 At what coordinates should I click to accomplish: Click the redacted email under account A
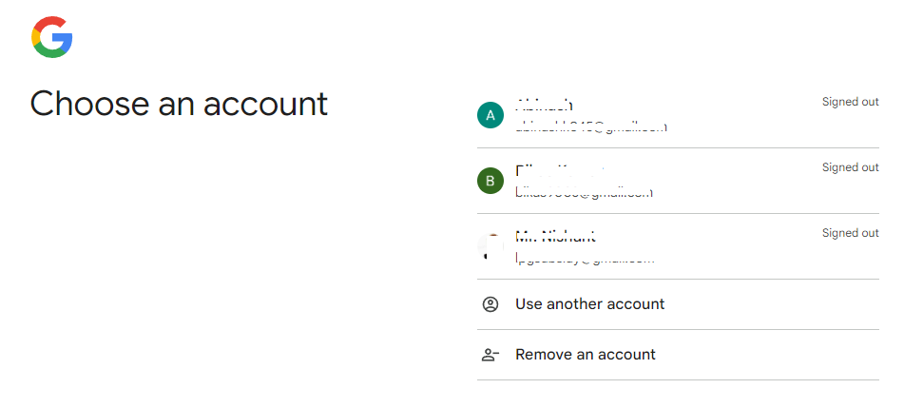(x=590, y=126)
